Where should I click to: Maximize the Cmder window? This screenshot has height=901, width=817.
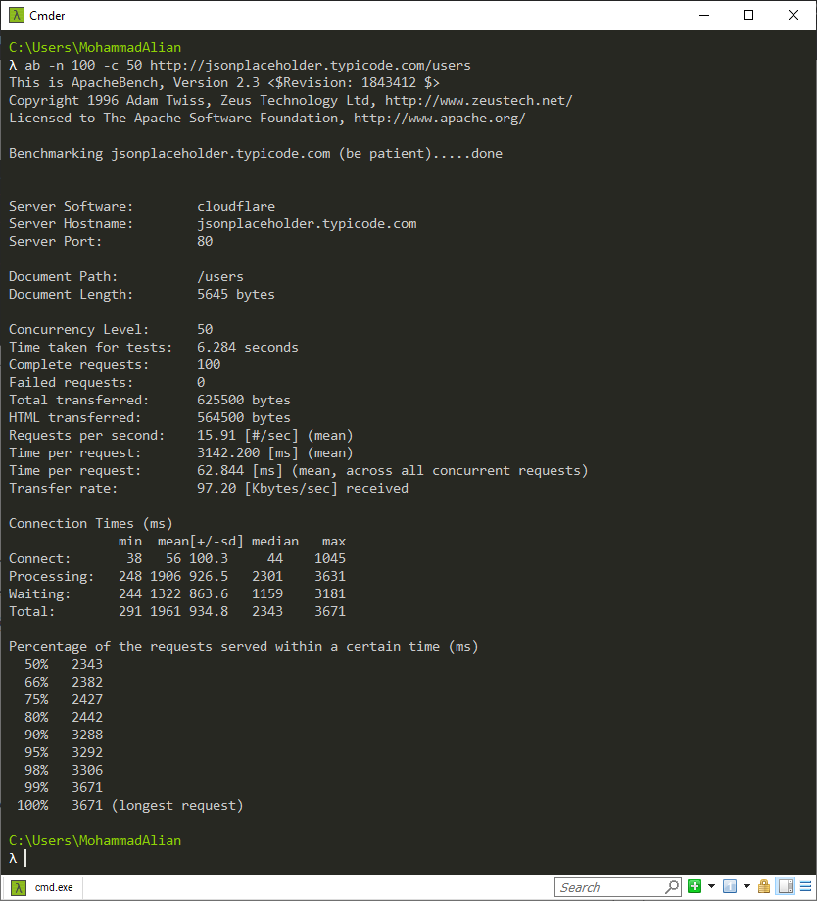748,15
